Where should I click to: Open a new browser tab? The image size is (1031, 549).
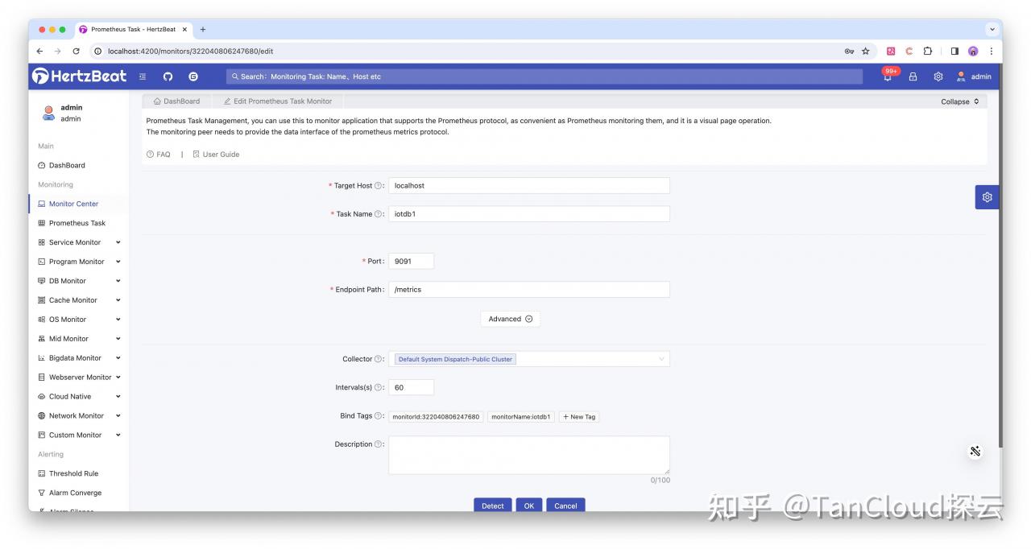point(203,29)
